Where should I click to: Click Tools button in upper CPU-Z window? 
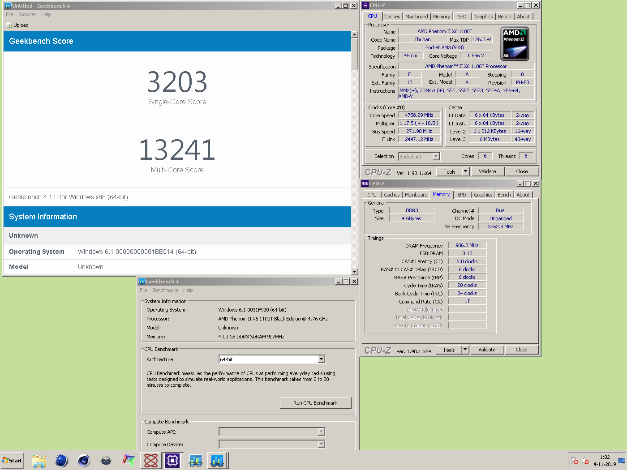click(449, 171)
